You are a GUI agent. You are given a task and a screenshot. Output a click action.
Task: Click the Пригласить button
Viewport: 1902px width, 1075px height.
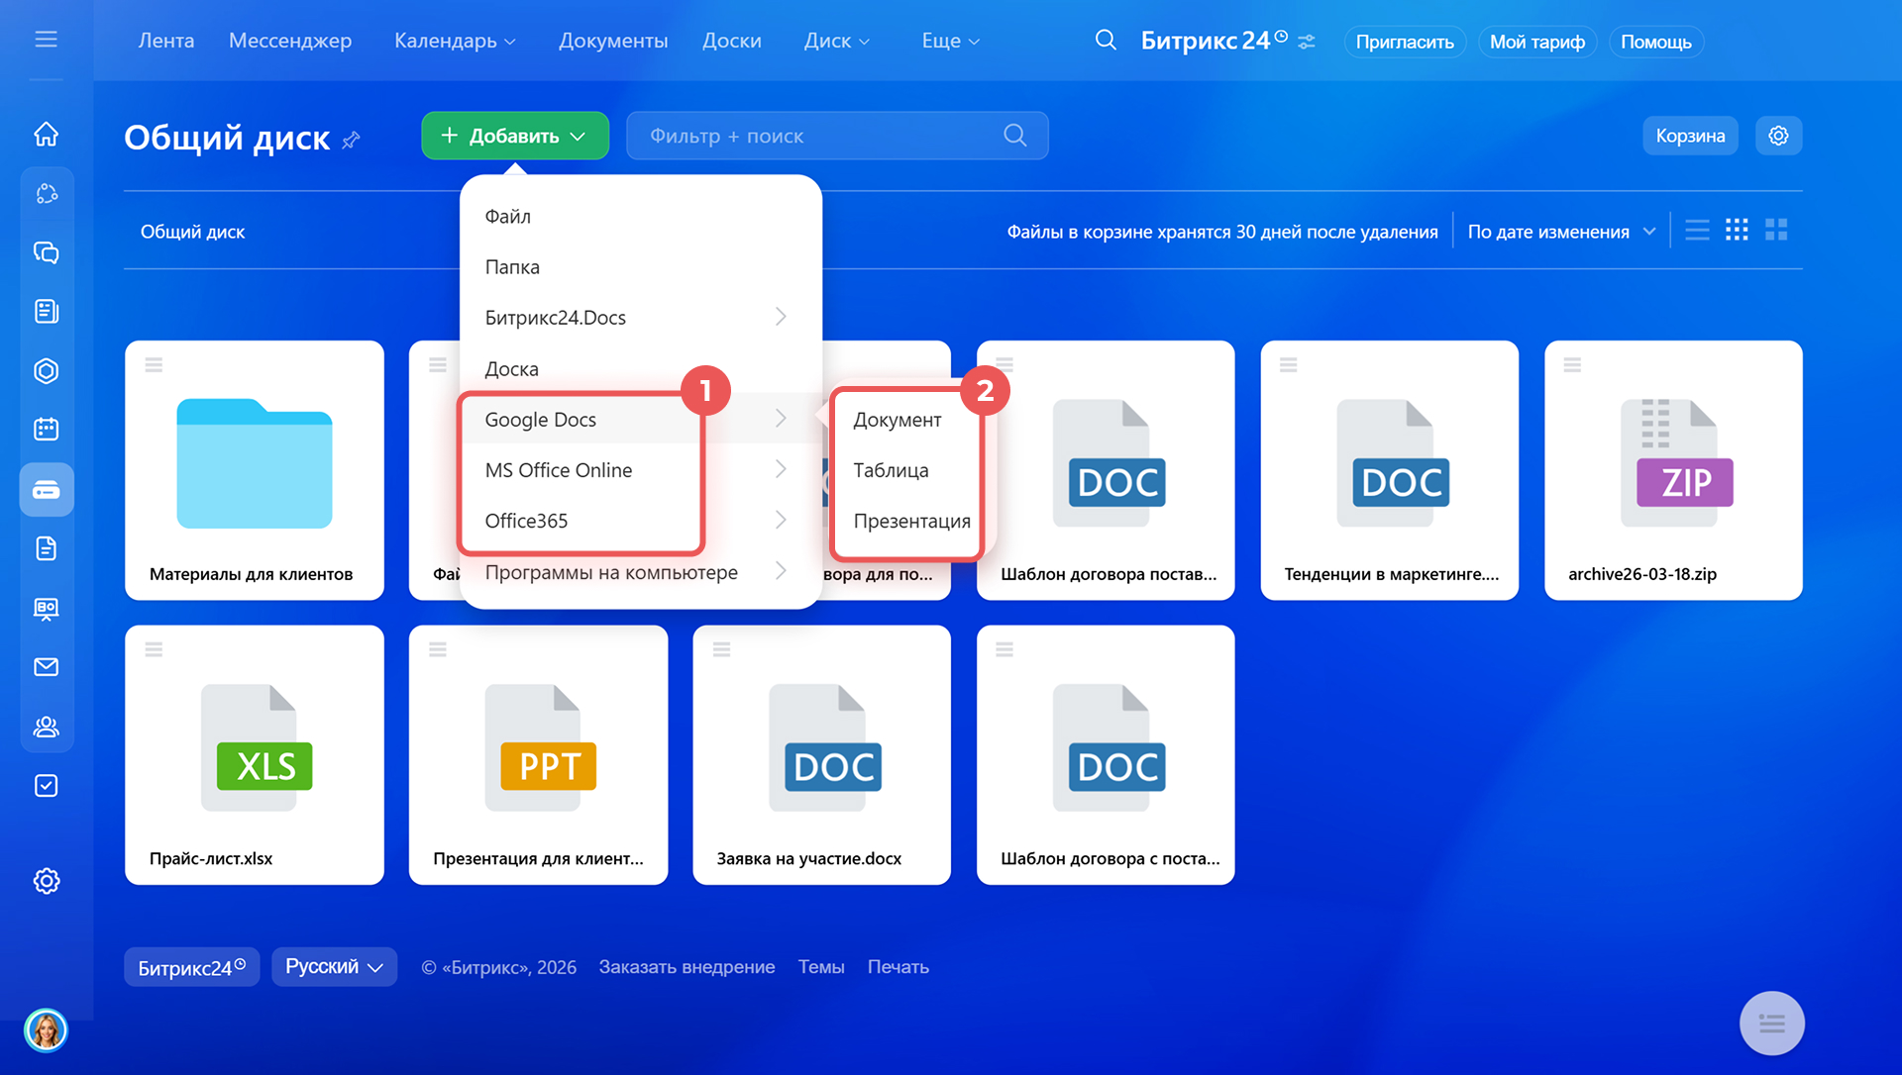tap(1404, 42)
